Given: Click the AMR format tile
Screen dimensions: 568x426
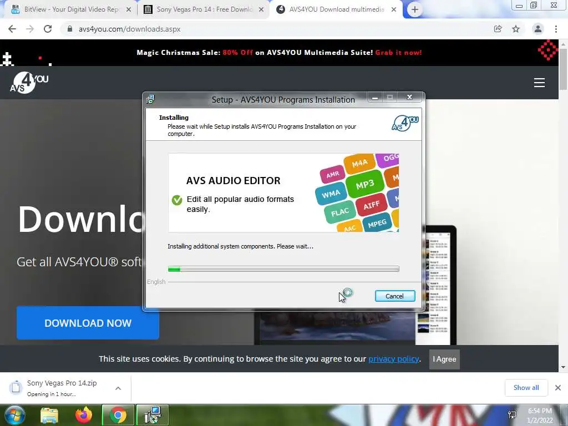Looking at the screenshot, I should coord(333,175).
